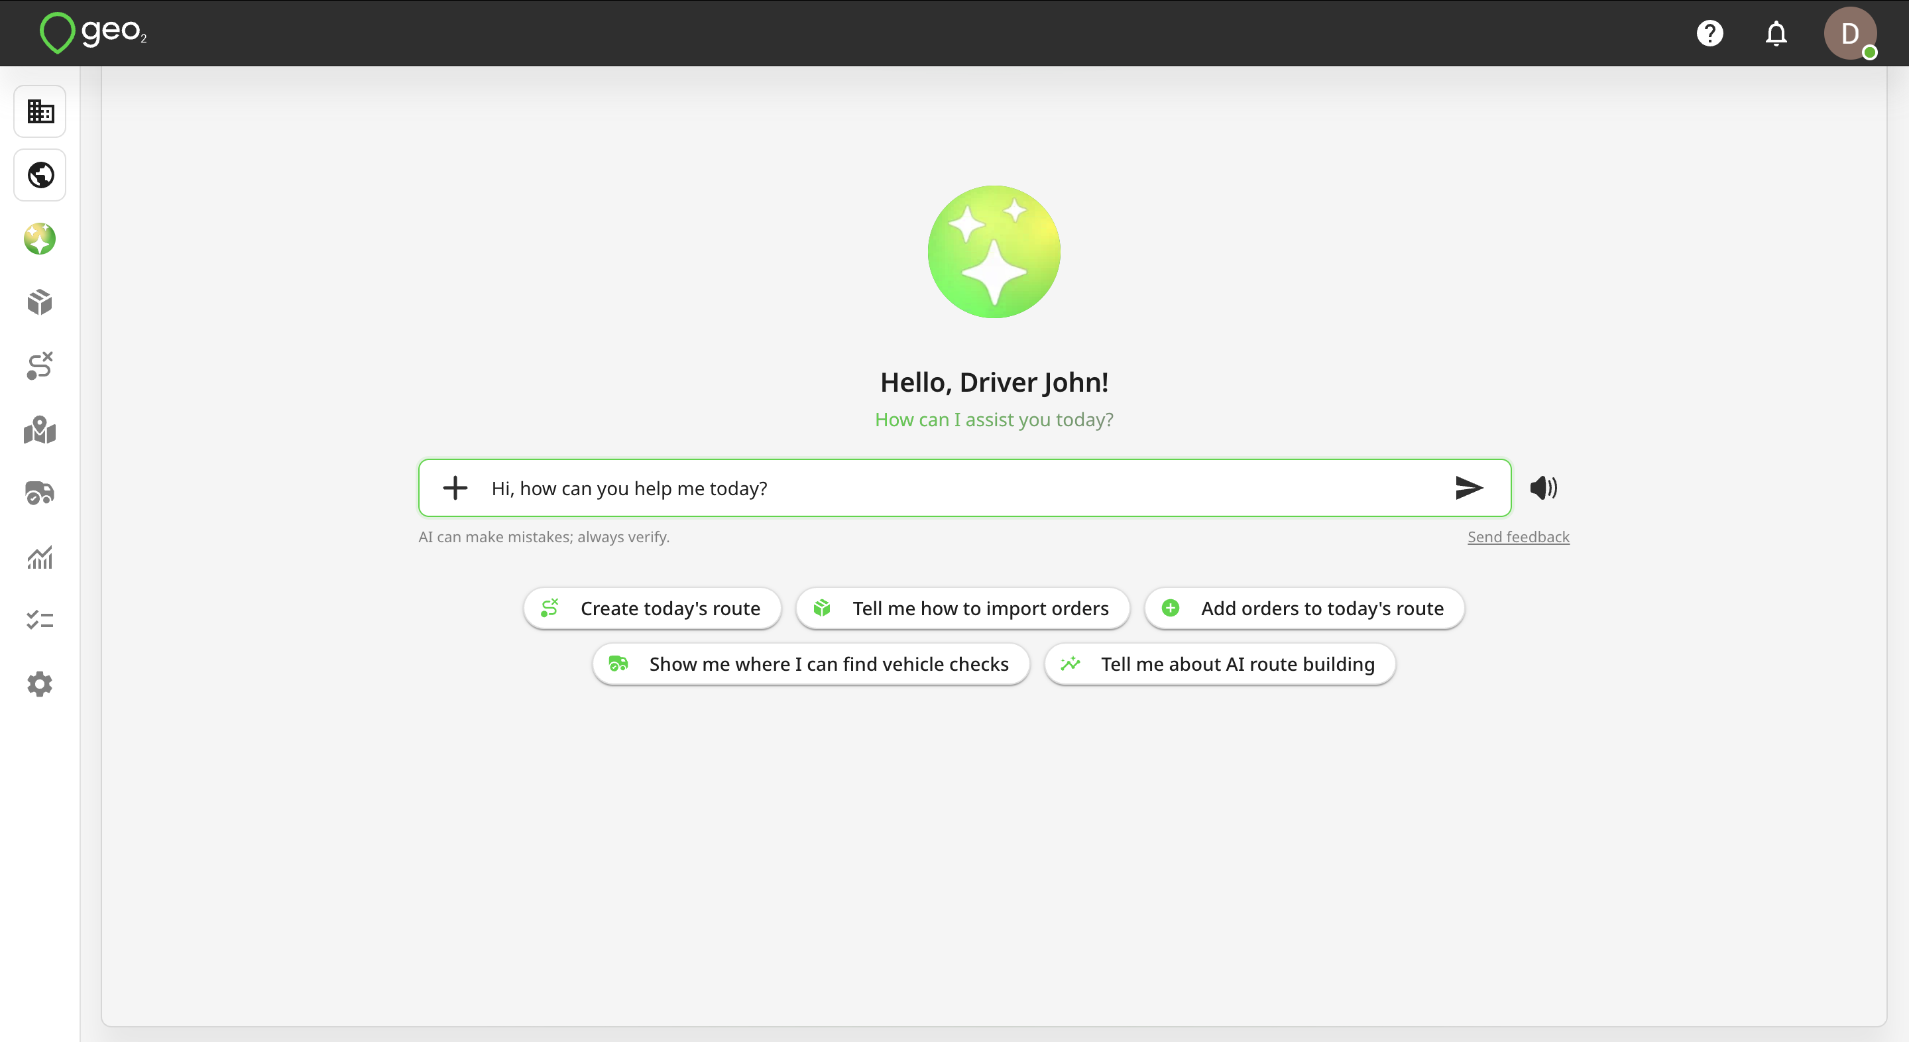The height and width of the screenshot is (1042, 1909).
Task: Open the user avatar D menu
Action: pyautogui.click(x=1851, y=33)
